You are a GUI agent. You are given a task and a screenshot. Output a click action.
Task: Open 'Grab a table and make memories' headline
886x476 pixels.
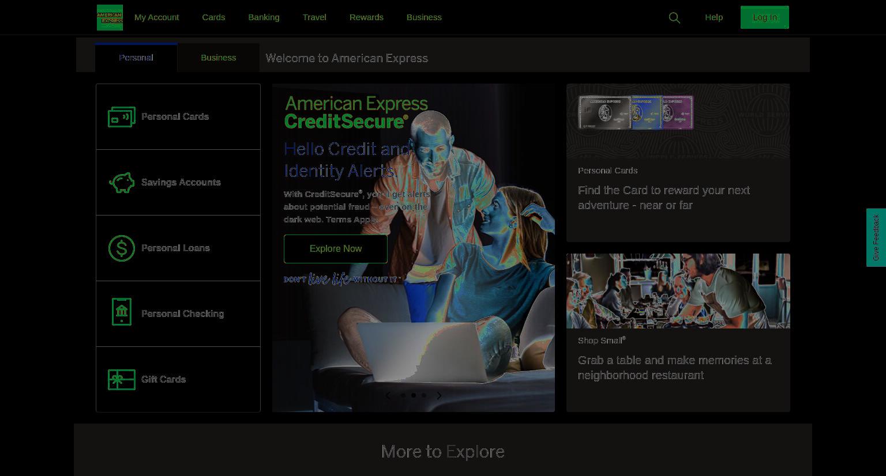tap(675, 368)
